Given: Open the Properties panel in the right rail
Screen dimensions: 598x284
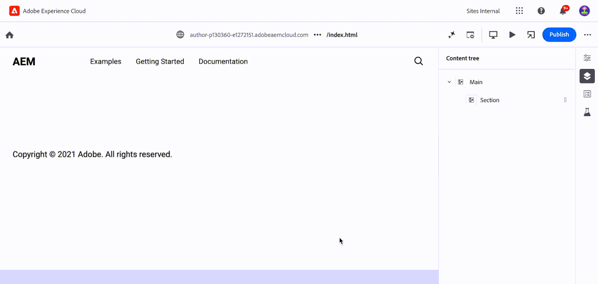Looking at the screenshot, I should (x=587, y=58).
